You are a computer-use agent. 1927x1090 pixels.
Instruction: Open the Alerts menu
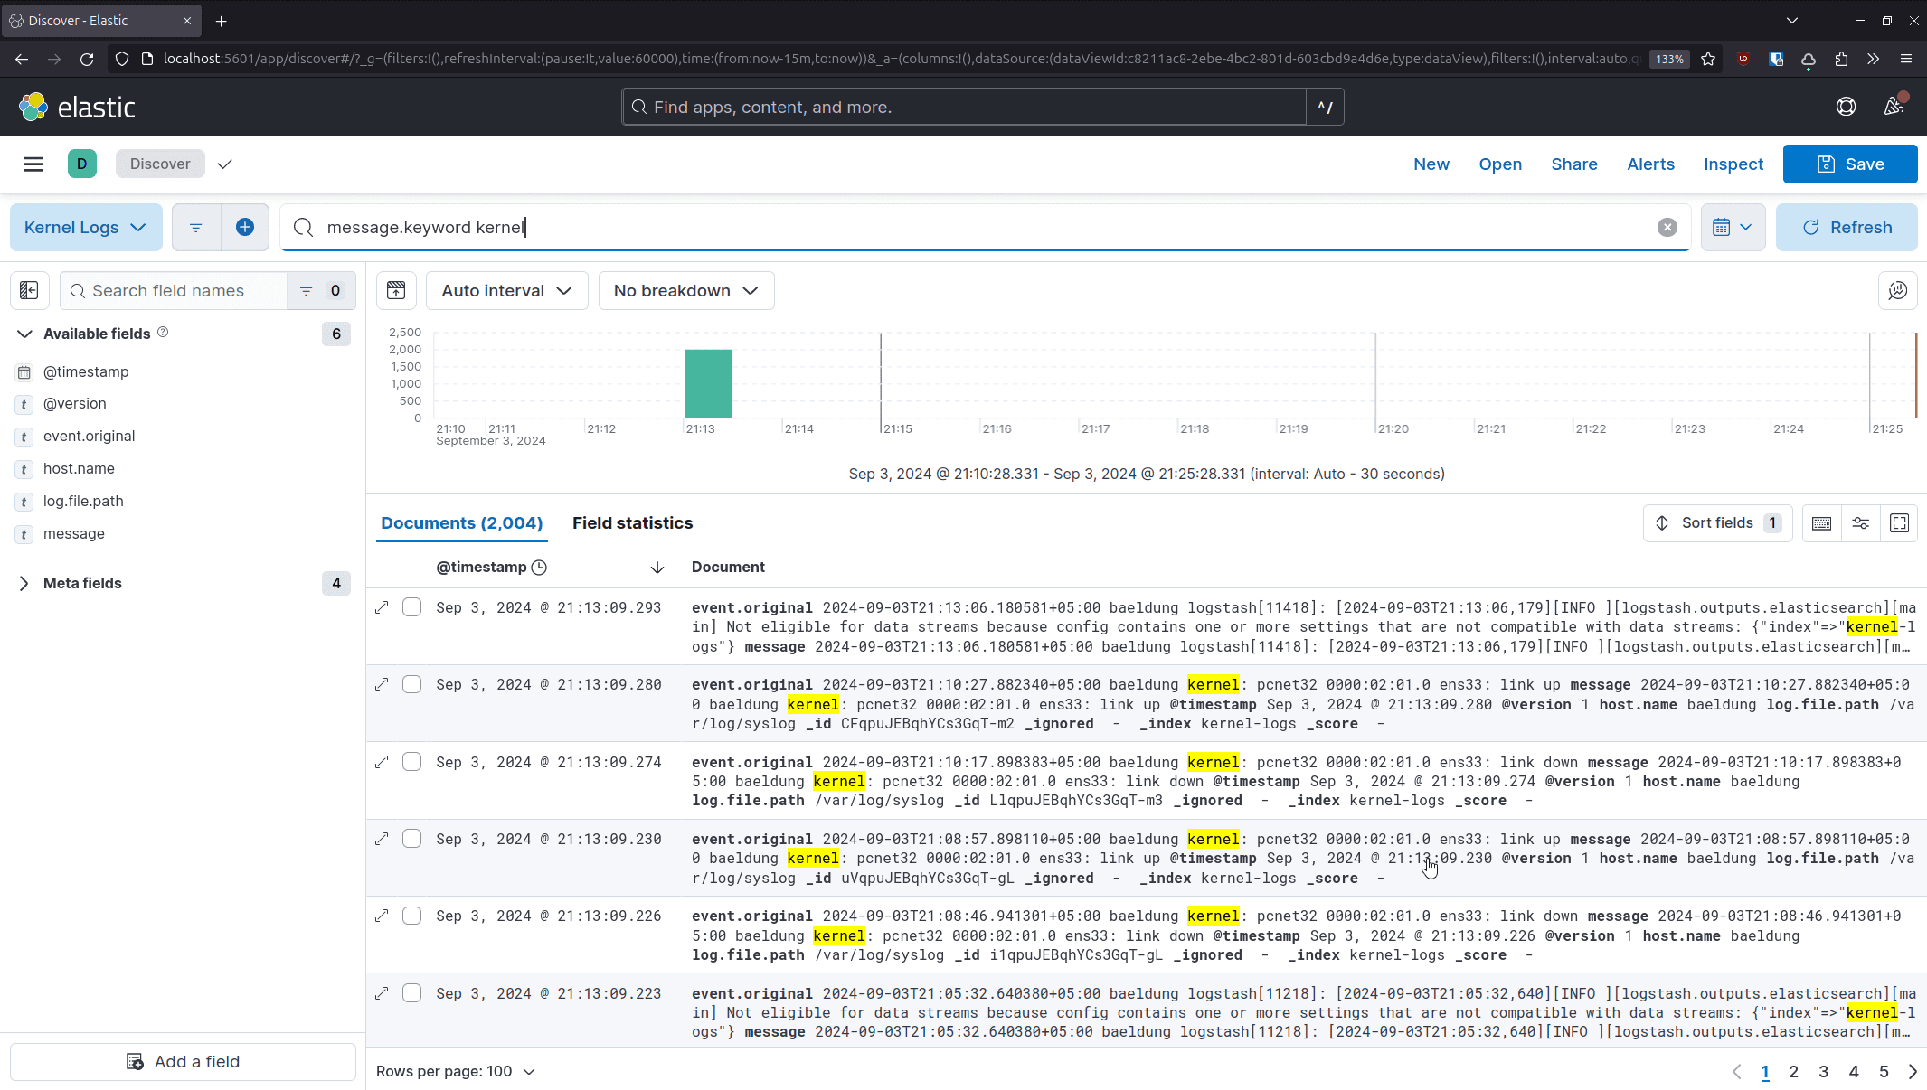(x=1650, y=164)
